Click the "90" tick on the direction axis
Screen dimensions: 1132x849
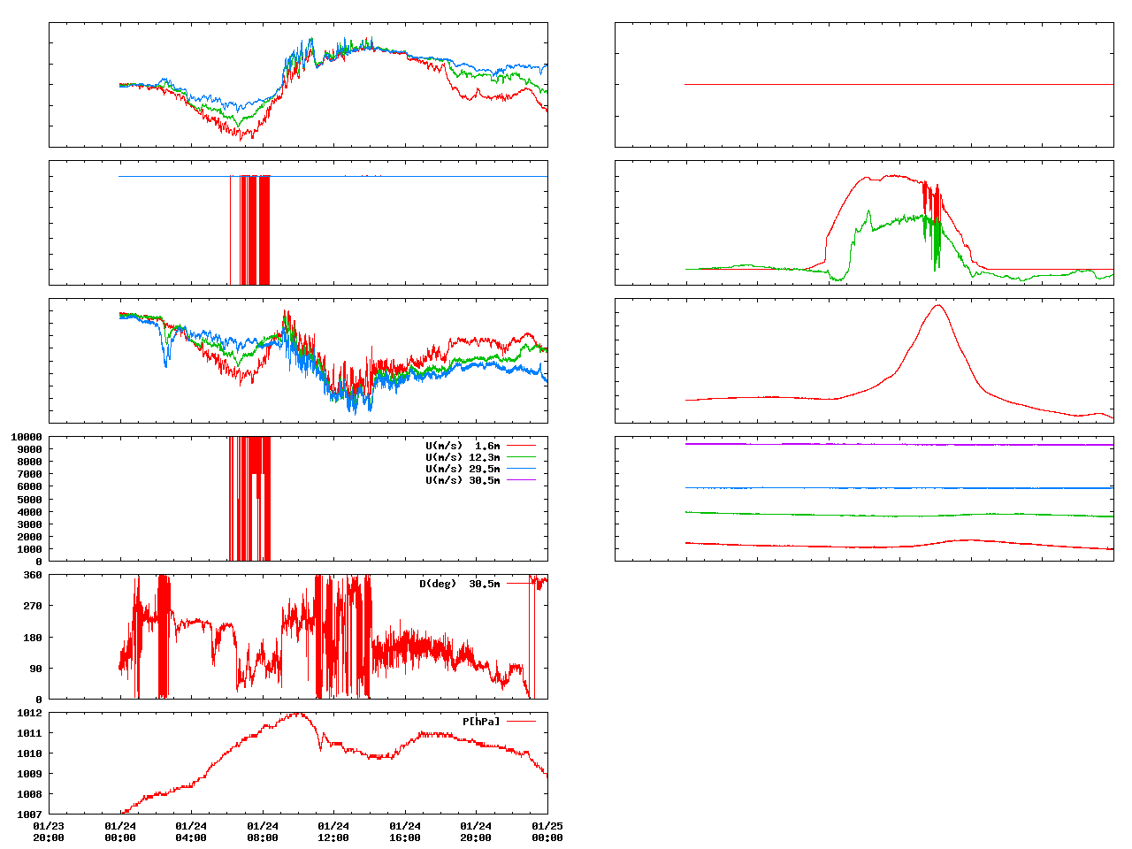(x=35, y=669)
